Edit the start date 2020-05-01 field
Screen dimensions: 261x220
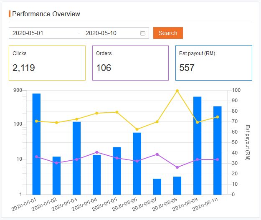click(28, 33)
